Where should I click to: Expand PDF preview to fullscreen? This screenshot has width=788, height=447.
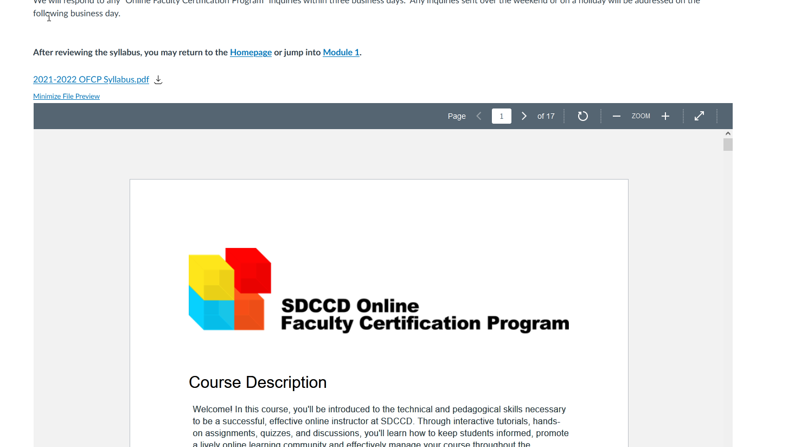pyautogui.click(x=700, y=116)
